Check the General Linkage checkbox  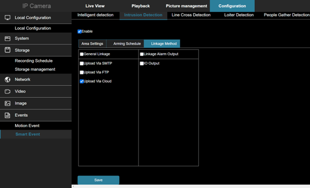(x=82, y=54)
